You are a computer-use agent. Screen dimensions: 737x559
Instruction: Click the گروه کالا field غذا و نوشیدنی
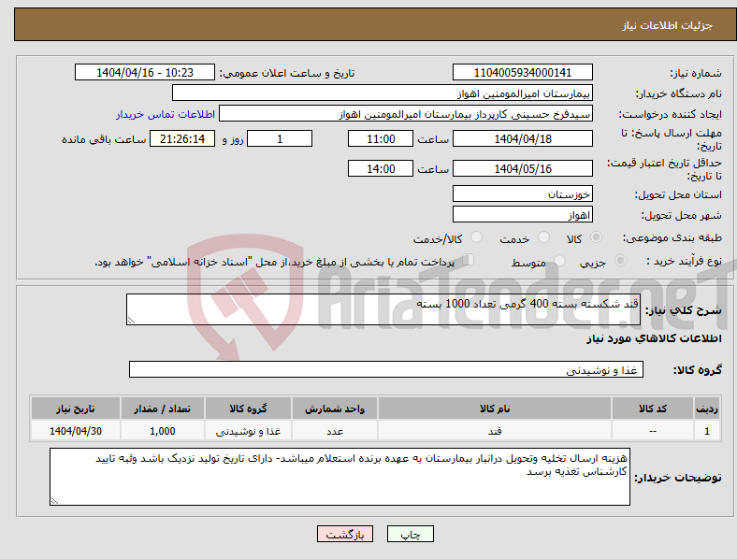tap(386, 369)
